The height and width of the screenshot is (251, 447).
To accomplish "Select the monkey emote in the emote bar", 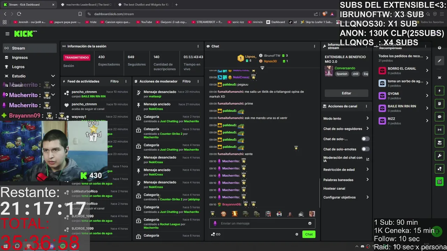I will click(x=223, y=214).
